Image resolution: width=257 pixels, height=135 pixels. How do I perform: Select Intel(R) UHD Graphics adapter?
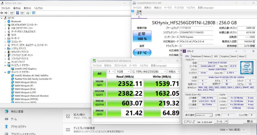[x=25, y=69]
